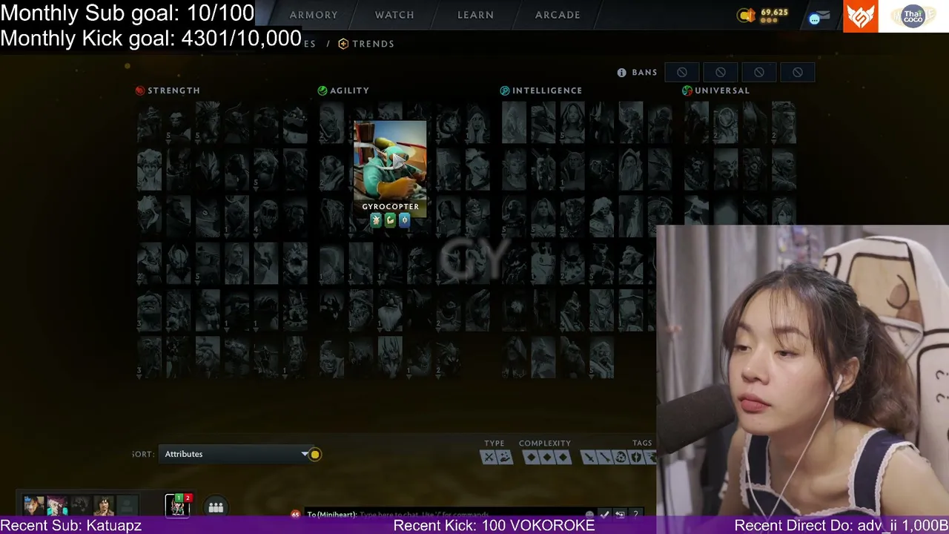Select the third ban slot
The width and height of the screenshot is (949, 534).
[759, 73]
